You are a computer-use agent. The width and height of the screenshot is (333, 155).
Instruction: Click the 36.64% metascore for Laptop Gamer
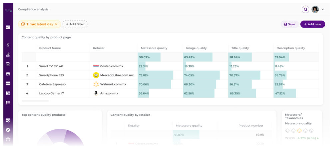click(144, 93)
